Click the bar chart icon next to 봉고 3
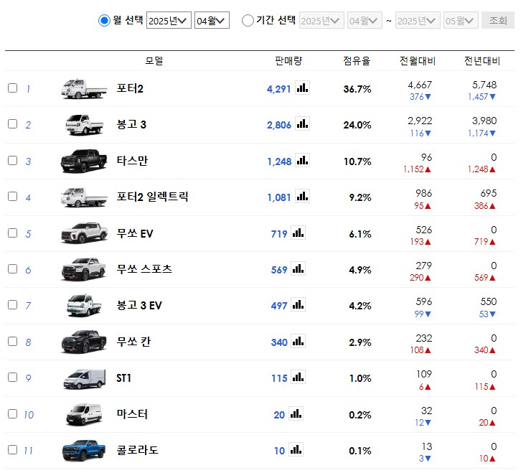 [x=302, y=124]
